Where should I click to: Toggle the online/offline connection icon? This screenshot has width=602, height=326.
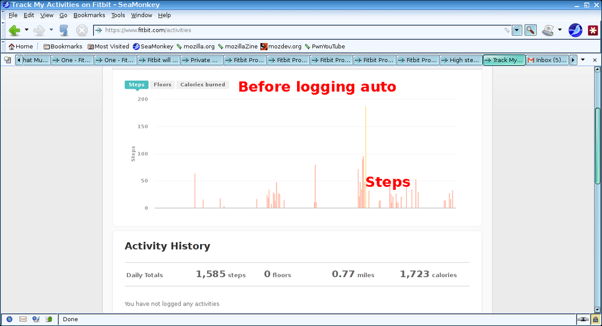click(x=583, y=319)
